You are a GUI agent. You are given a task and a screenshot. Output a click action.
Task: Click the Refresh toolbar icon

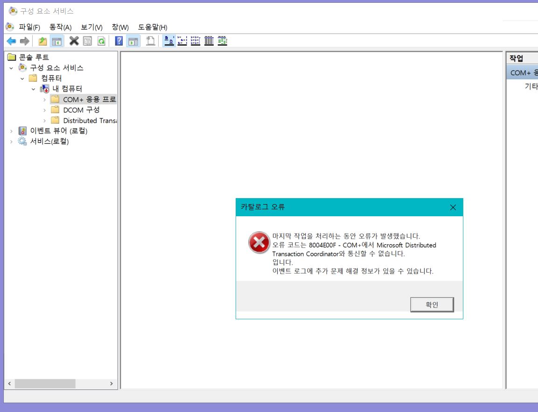101,41
